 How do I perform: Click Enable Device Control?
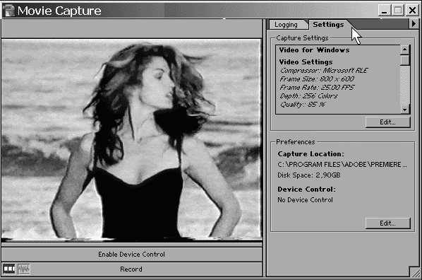click(x=131, y=255)
